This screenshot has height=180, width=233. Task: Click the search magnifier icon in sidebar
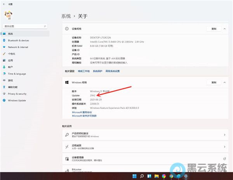[x=45, y=26]
